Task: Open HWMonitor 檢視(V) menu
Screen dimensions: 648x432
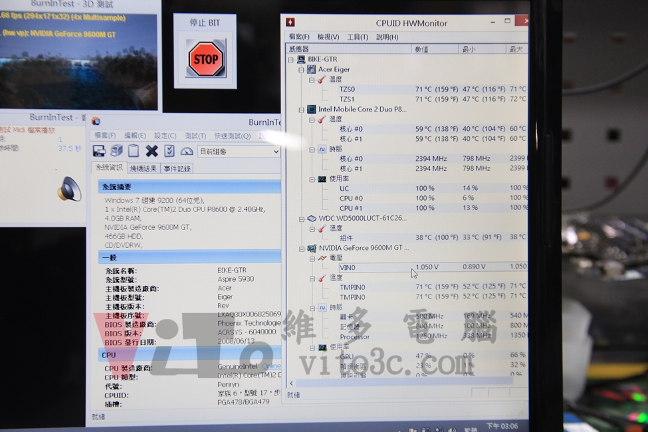Action: [328, 37]
